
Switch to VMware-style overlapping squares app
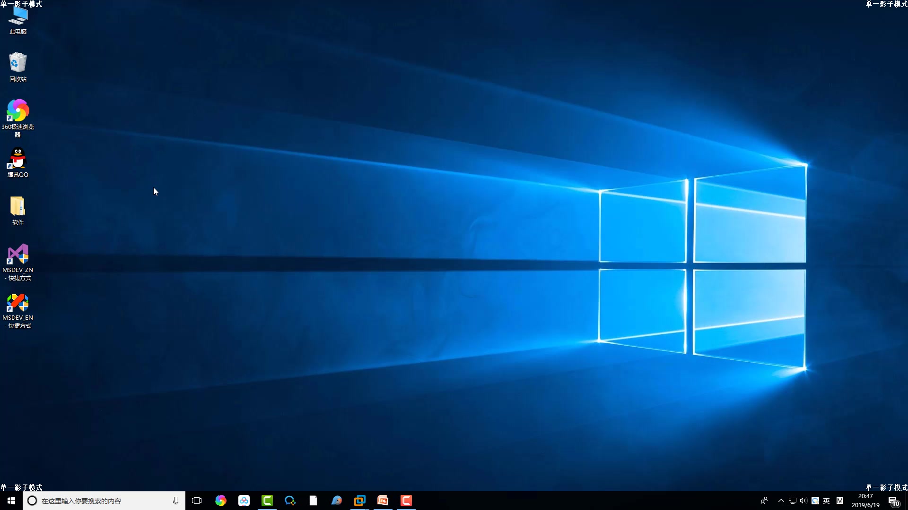point(360,501)
